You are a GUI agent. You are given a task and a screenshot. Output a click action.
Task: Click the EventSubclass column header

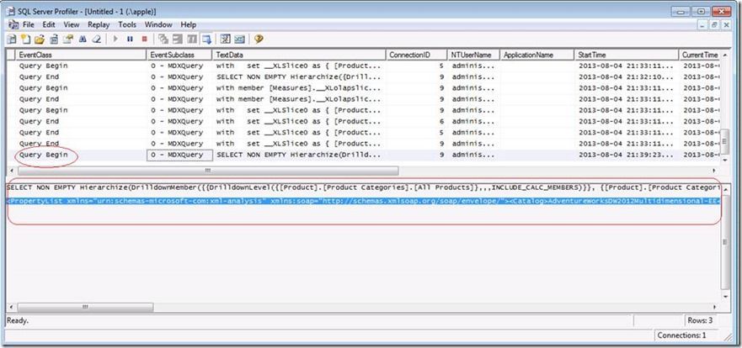coord(180,55)
